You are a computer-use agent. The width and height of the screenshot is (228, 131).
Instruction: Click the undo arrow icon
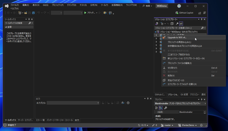click(39, 13)
